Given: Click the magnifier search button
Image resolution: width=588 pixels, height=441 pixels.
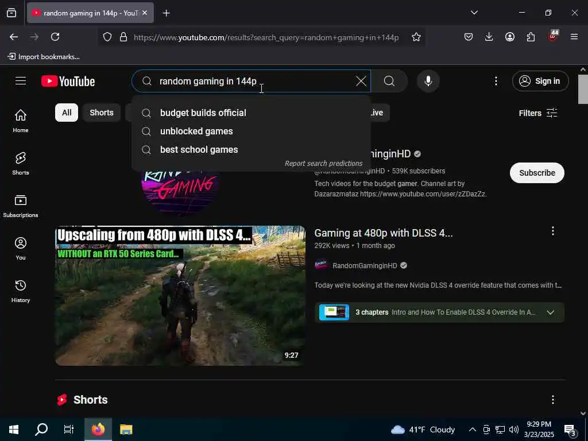Looking at the screenshot, I should point(389,81).
